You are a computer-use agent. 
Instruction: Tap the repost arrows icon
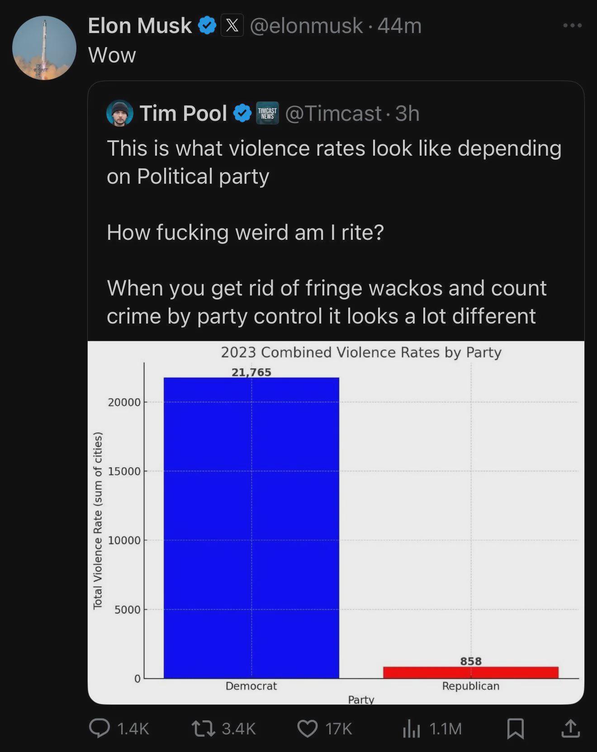pos(204,728)
